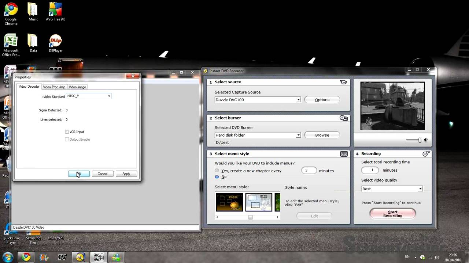
Task: Click the Output Enable checkbox
Action: click(x=67, y=139)
